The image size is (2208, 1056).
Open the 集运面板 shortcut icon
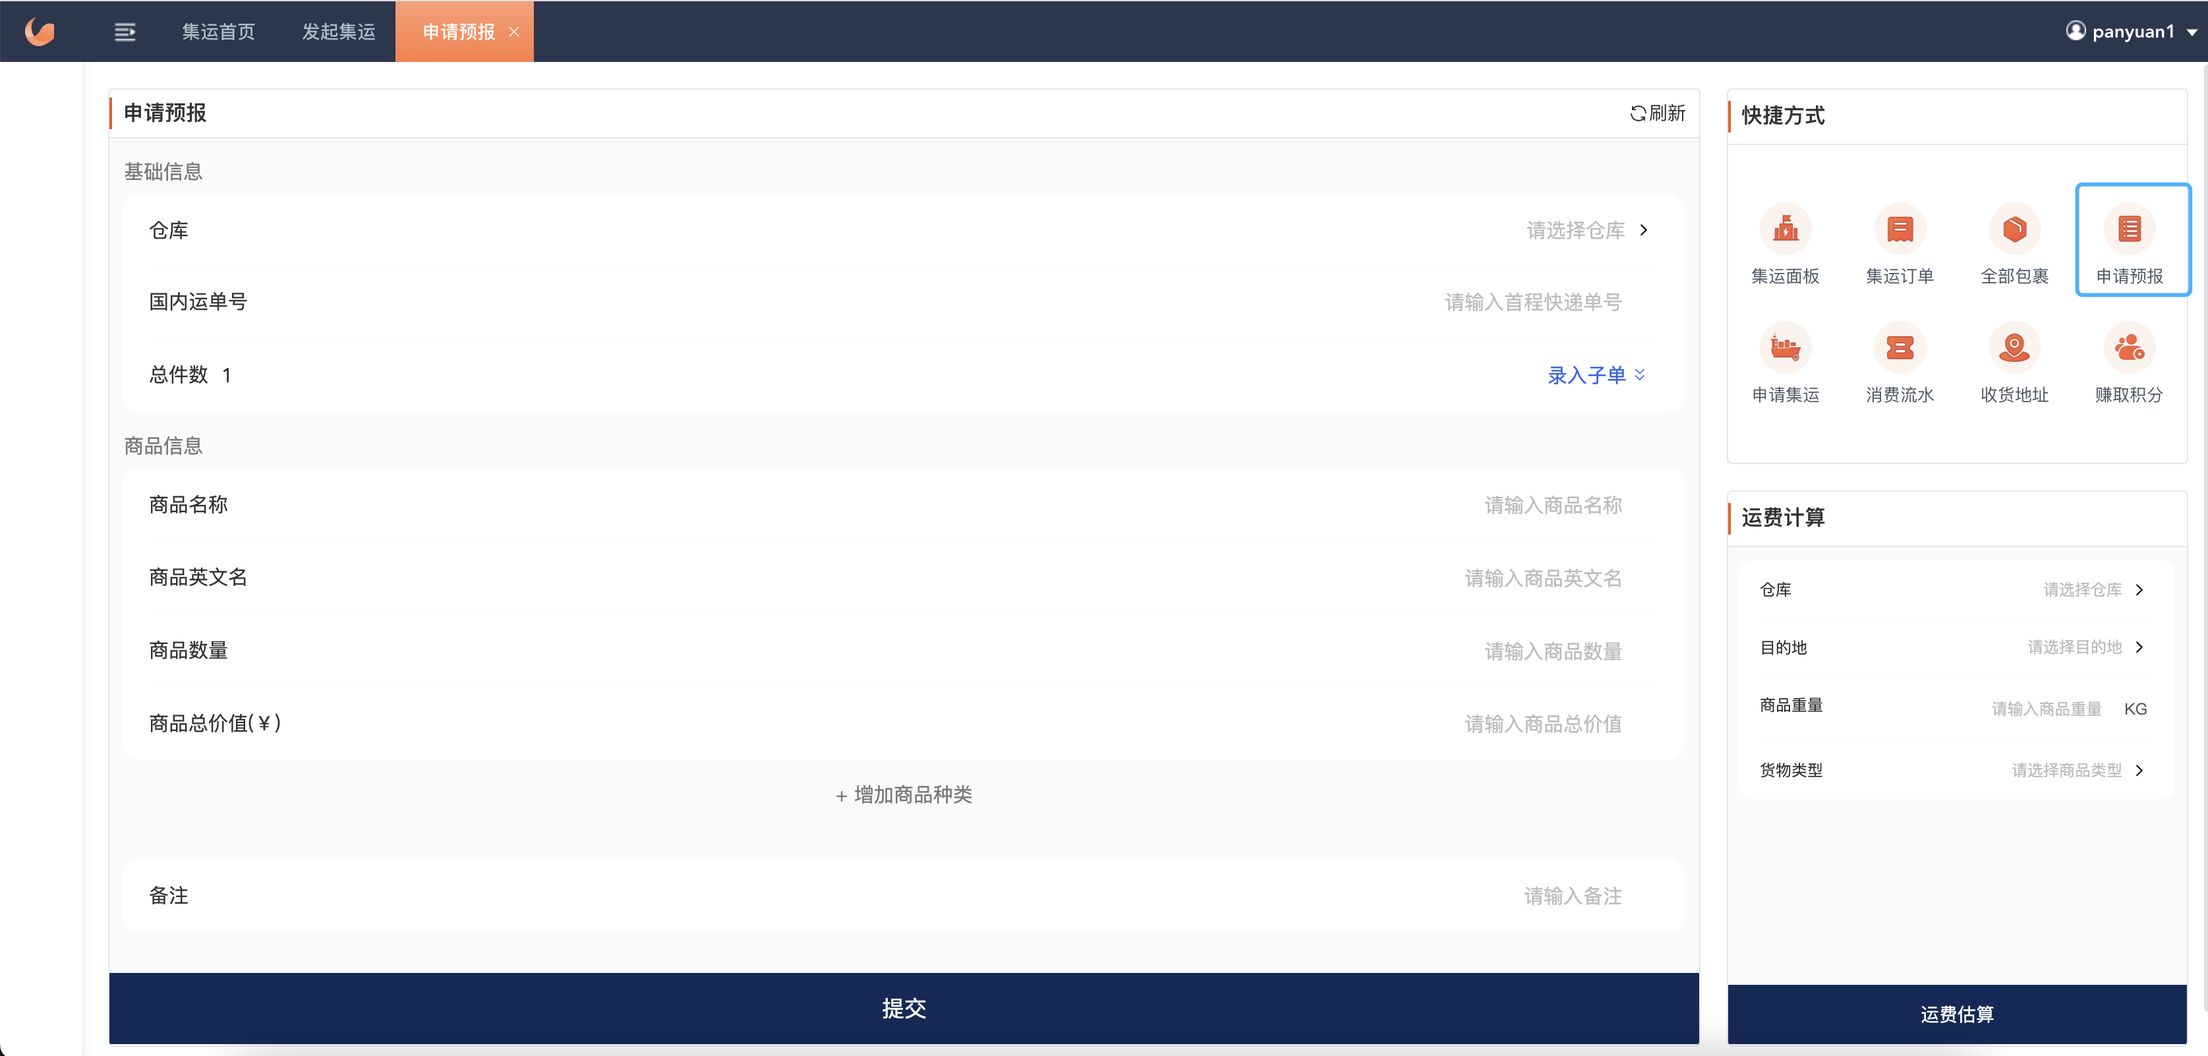point(1785,229)
